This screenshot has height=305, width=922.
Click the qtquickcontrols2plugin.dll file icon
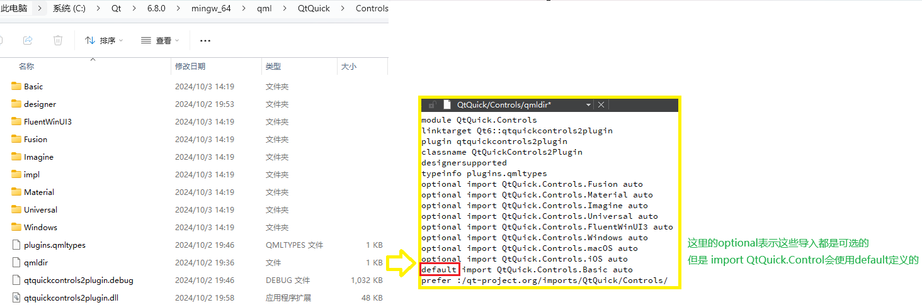(16, 297)
